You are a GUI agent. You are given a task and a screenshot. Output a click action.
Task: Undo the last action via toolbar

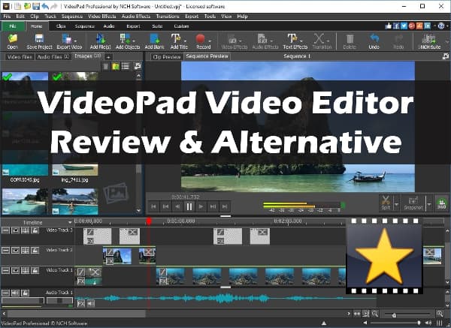click(x=374, y=41)
